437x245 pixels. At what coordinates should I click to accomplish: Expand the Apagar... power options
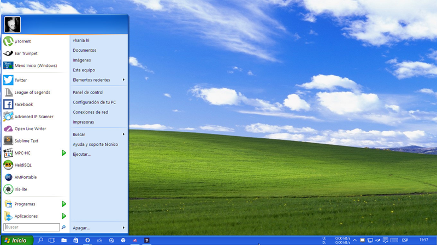pyautogui.click(x=99, y=228)
